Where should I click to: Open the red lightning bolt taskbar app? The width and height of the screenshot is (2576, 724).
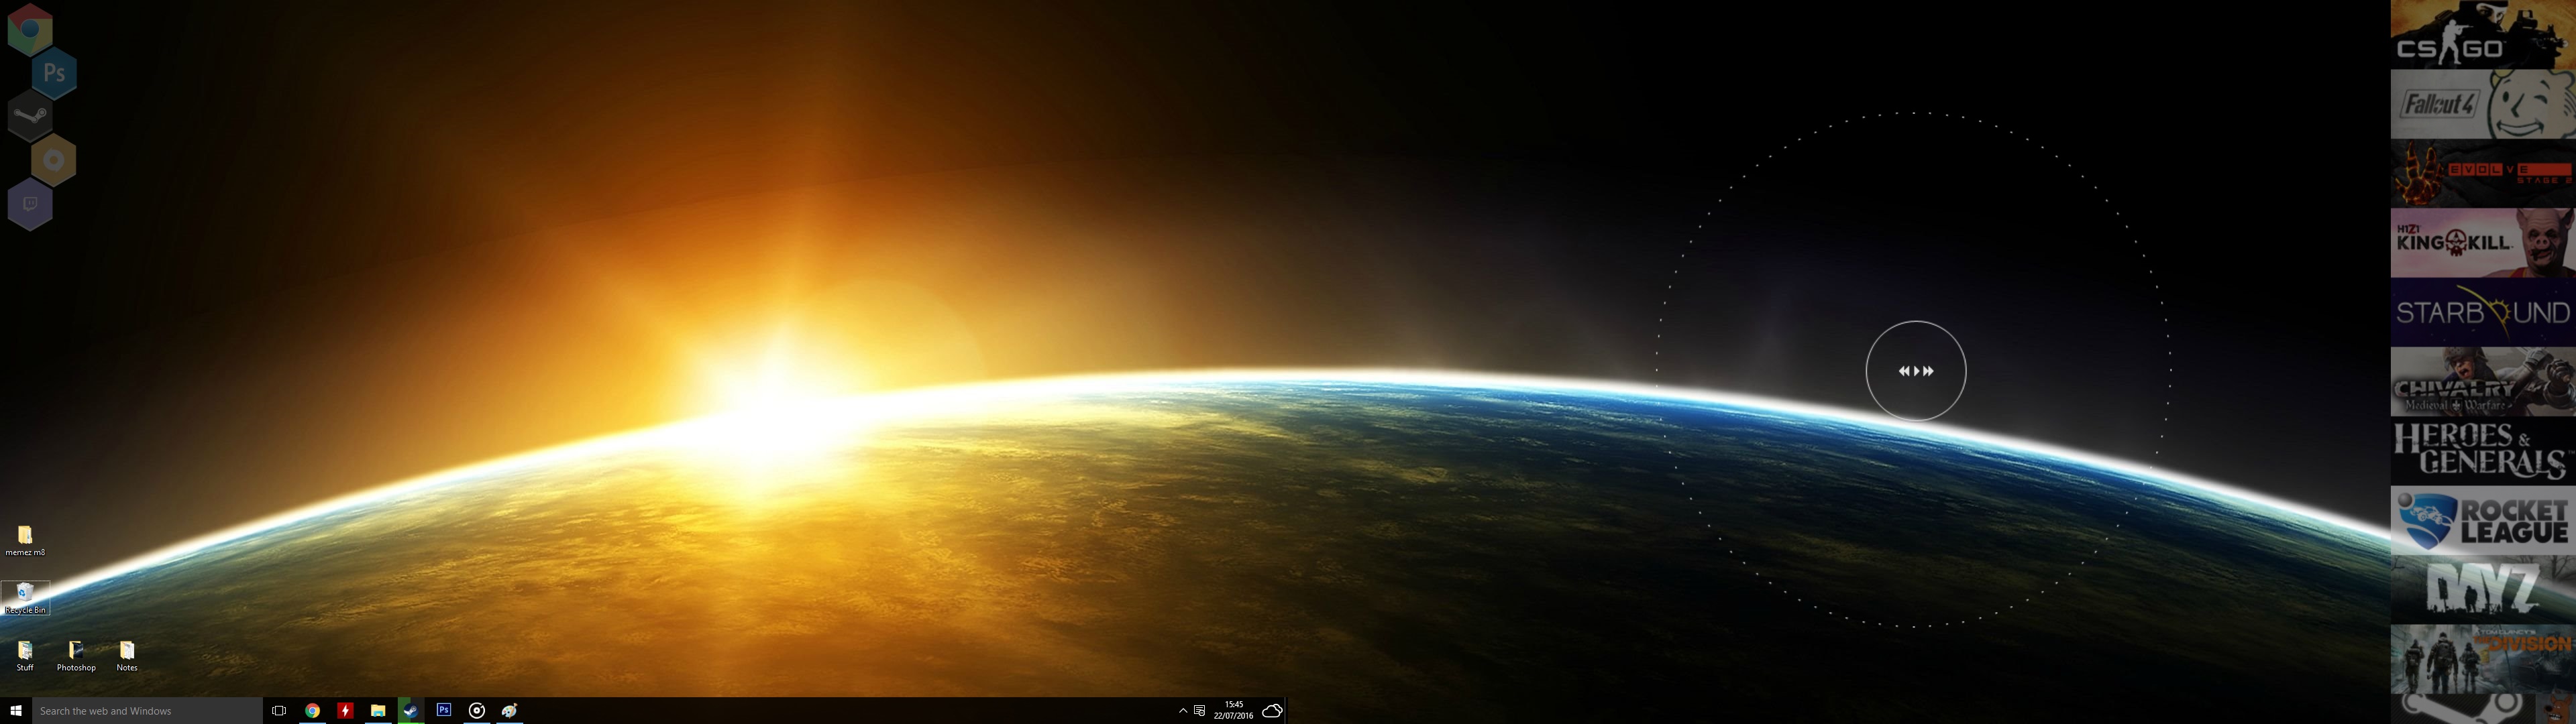tap(345, 711)
